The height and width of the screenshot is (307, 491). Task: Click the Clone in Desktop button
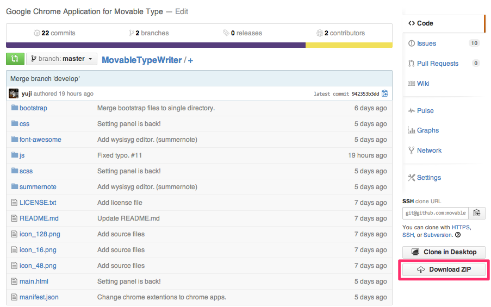coord(444,252)
